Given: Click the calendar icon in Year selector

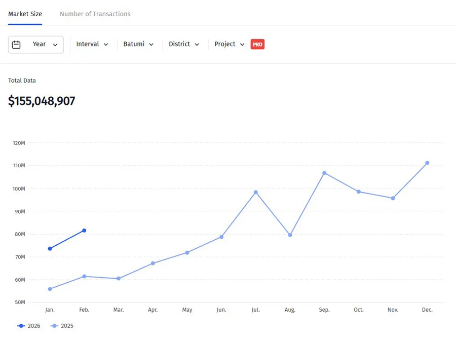Looking at the screenshot, I should (x=16, y=45).
